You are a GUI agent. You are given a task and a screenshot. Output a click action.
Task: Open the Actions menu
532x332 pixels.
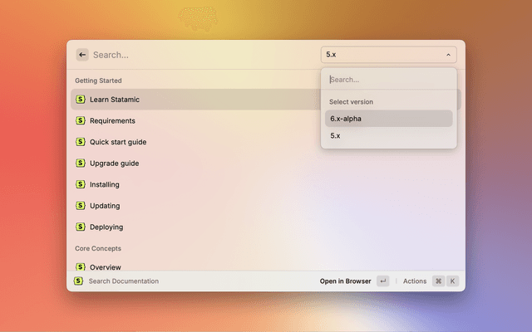415,281
